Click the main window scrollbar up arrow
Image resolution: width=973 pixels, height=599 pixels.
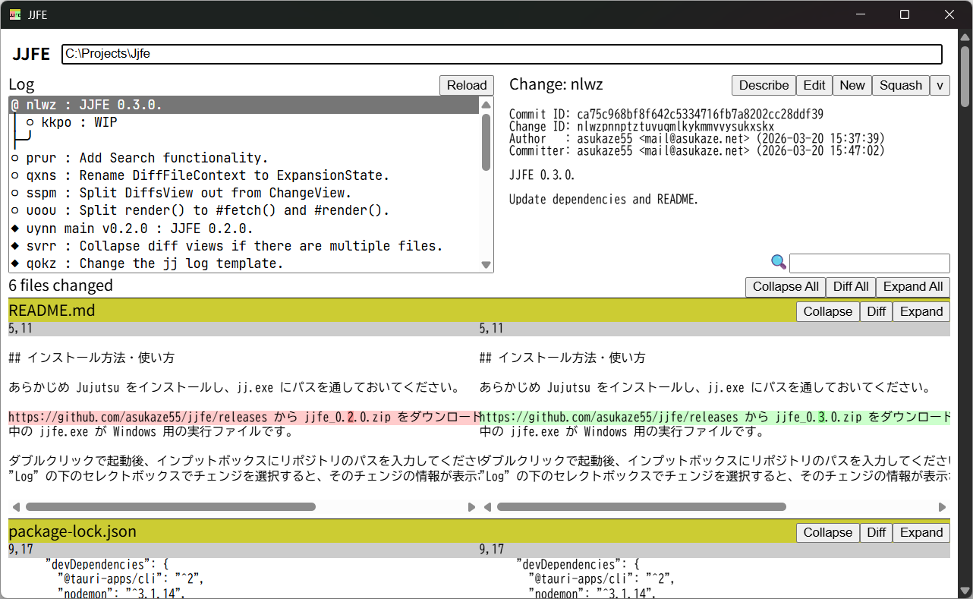tap(965, 37)
